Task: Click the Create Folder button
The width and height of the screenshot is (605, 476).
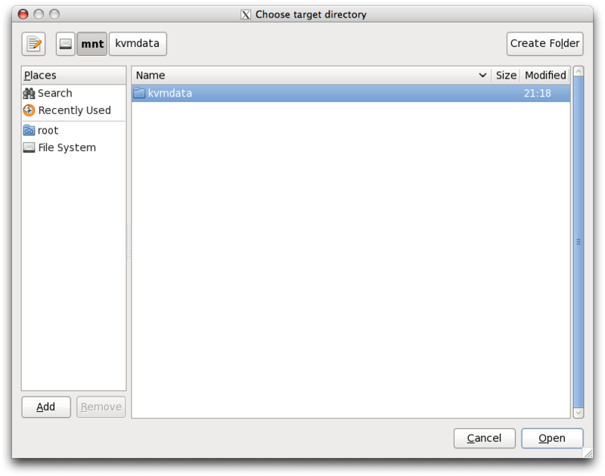Action: pyautogui.click(x=544, y=44)
